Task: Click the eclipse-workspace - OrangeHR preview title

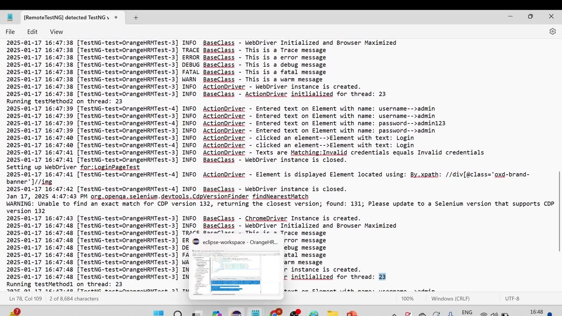Action: pyautogui.click(x=240, y=242)
